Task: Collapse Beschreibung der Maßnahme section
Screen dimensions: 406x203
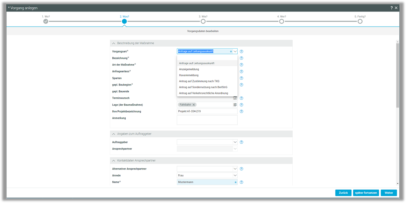Action: click(x=114, y=43)
